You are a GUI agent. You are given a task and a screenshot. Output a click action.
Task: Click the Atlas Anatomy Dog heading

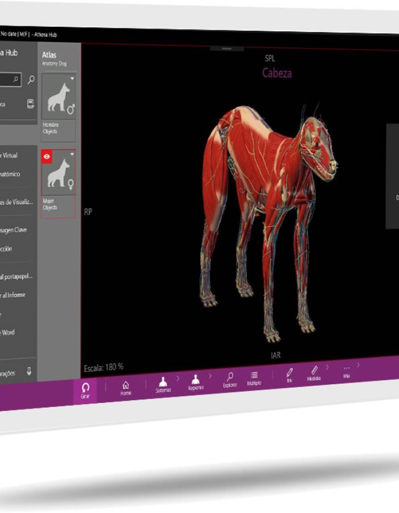54,59
